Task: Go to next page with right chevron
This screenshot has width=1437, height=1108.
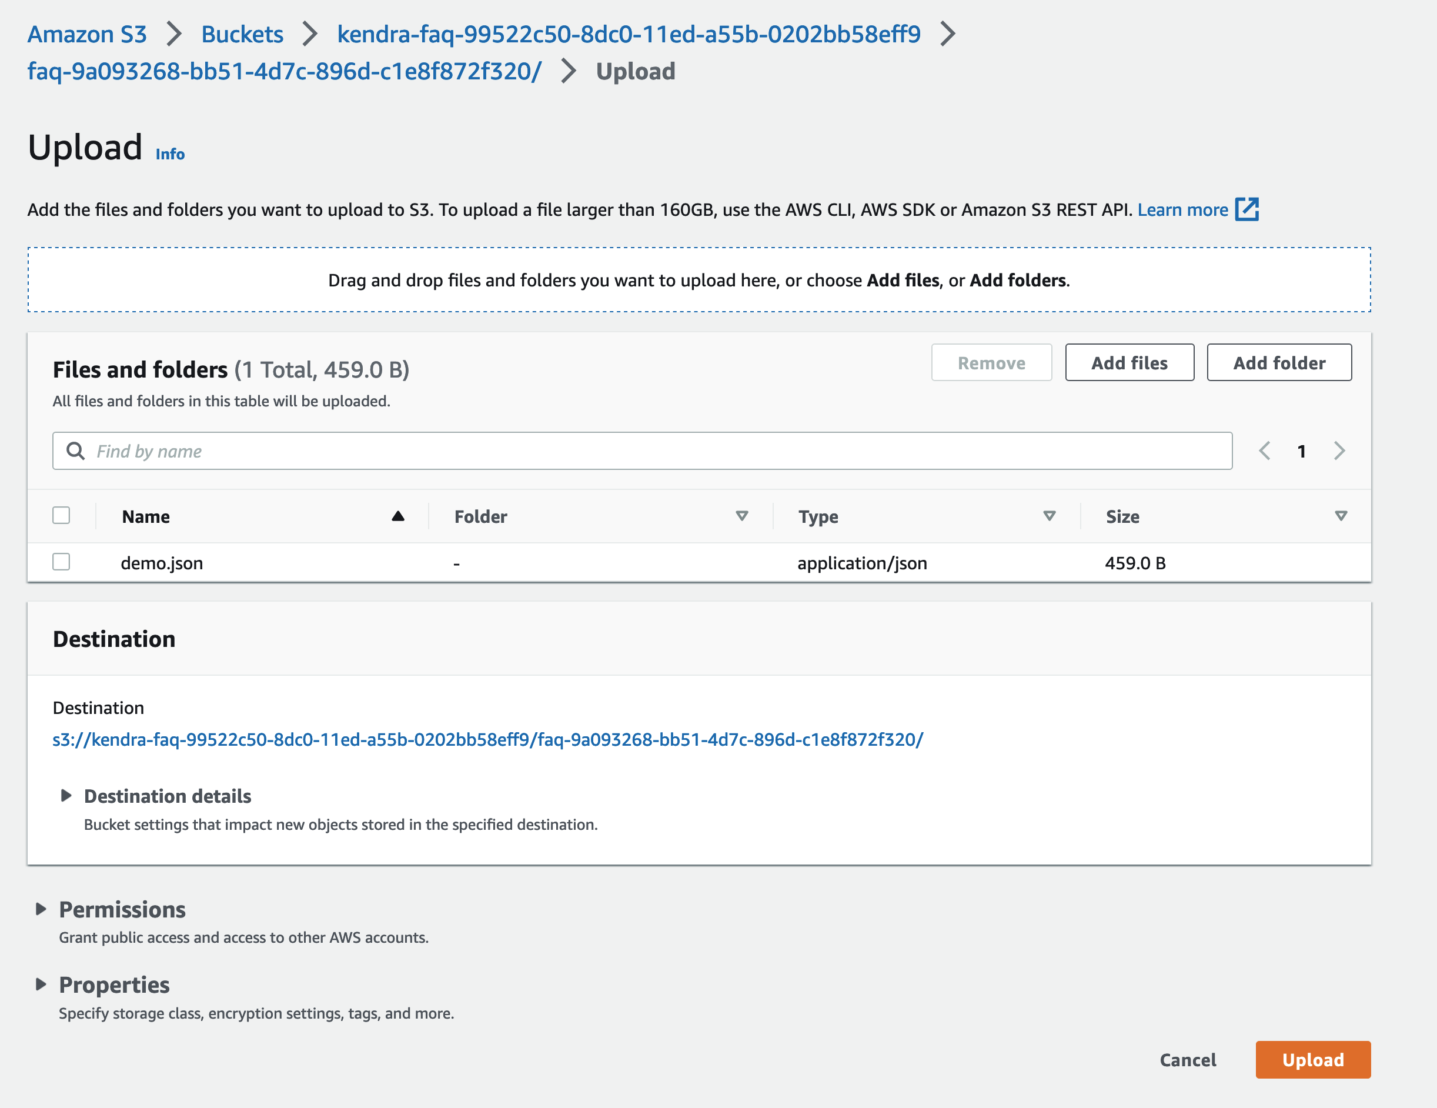Action: pyautogui.click(x=1339, y=450)
